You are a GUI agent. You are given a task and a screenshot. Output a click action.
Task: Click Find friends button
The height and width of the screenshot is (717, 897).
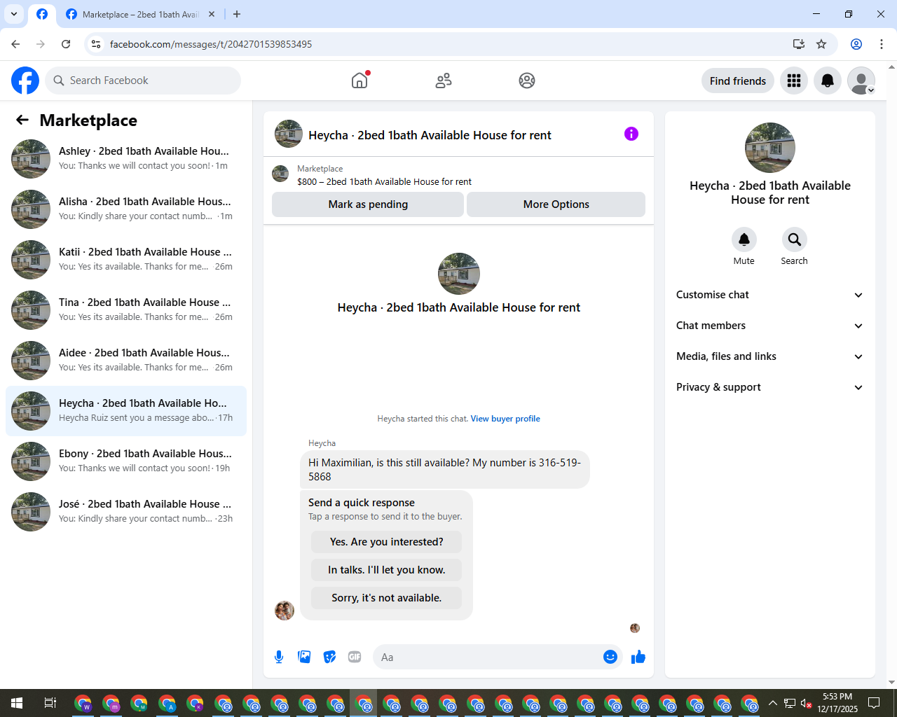tap(738, 81)
